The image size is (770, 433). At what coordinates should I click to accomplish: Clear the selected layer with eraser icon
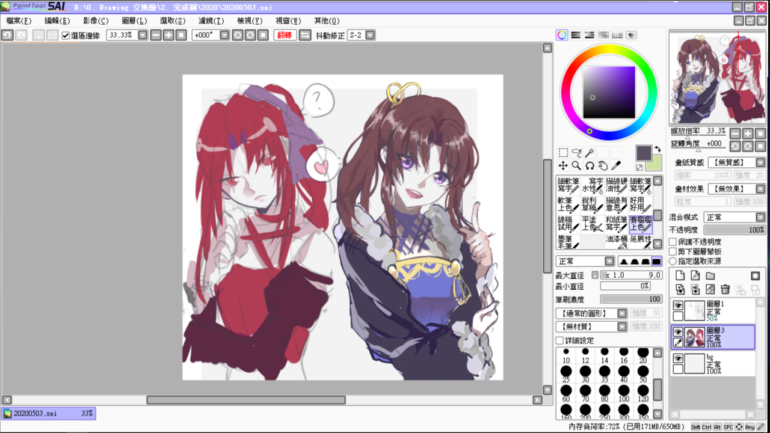[710, 289]
